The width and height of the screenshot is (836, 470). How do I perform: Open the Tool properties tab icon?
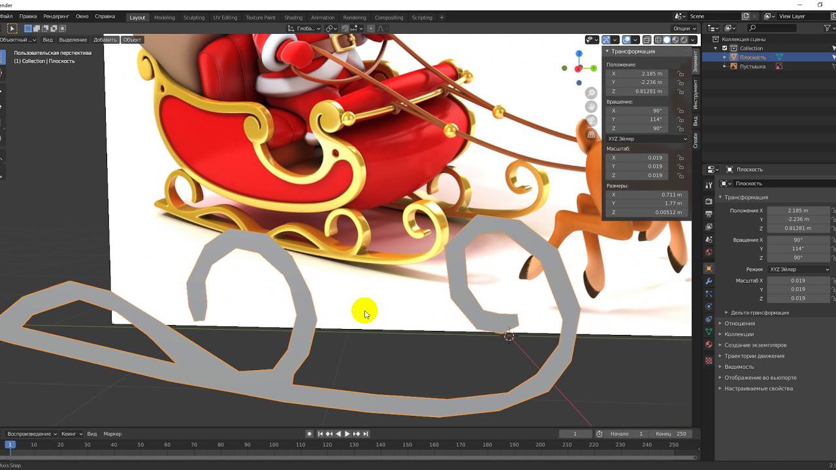[709, 185]
